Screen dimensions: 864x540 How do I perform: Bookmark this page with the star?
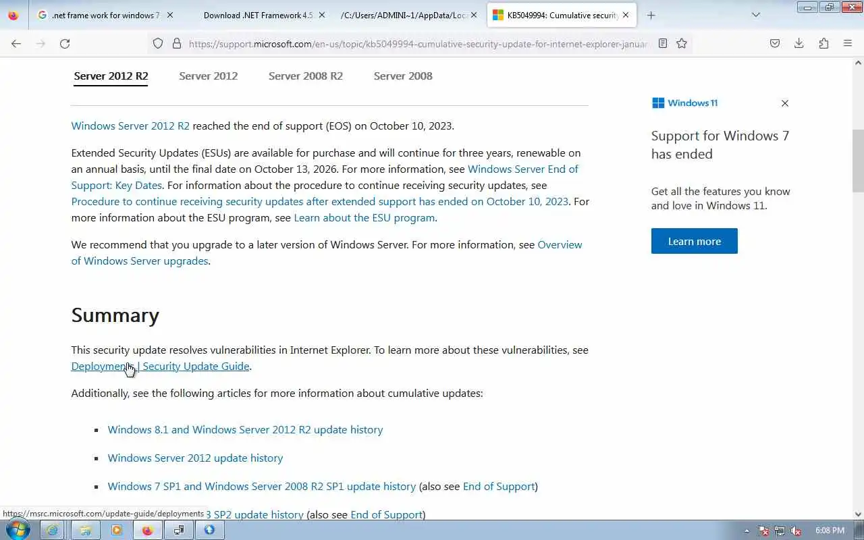click(682, 43)
